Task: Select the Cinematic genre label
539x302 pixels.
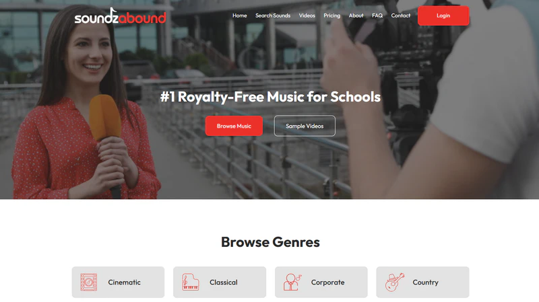Action: click(x=124, y=282)
